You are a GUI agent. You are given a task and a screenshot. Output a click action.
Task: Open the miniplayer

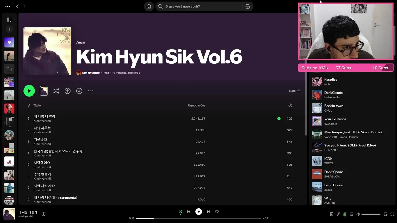(x=386, y=214)
